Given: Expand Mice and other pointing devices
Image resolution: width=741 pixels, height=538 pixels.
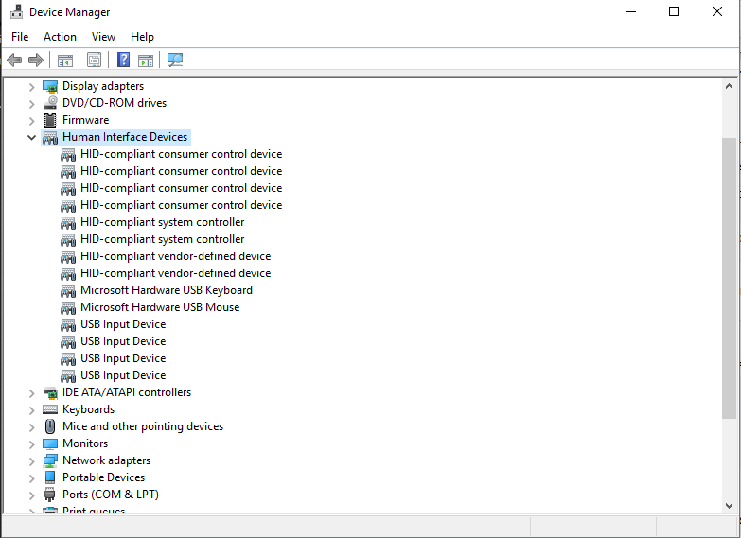Looking at the screenshot, I should click(32, 426).
